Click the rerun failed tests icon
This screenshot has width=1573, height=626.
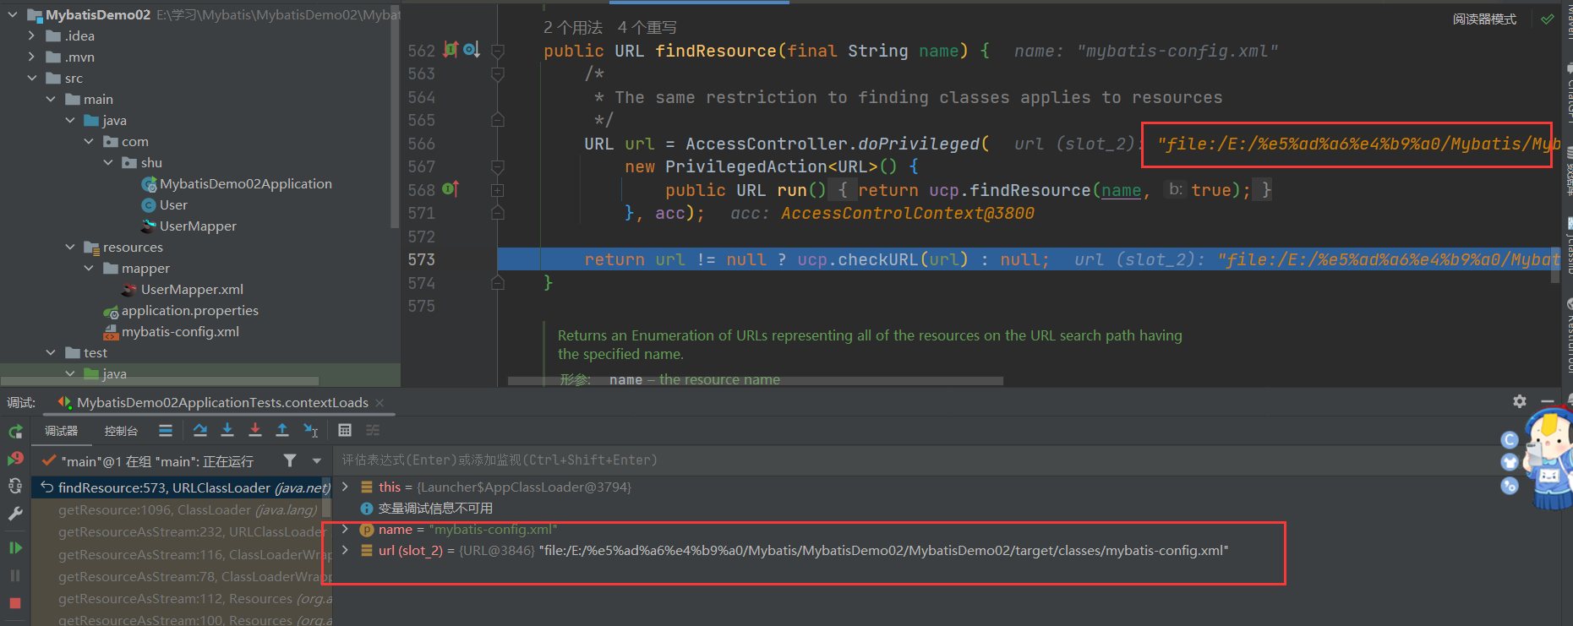(15, 459)
